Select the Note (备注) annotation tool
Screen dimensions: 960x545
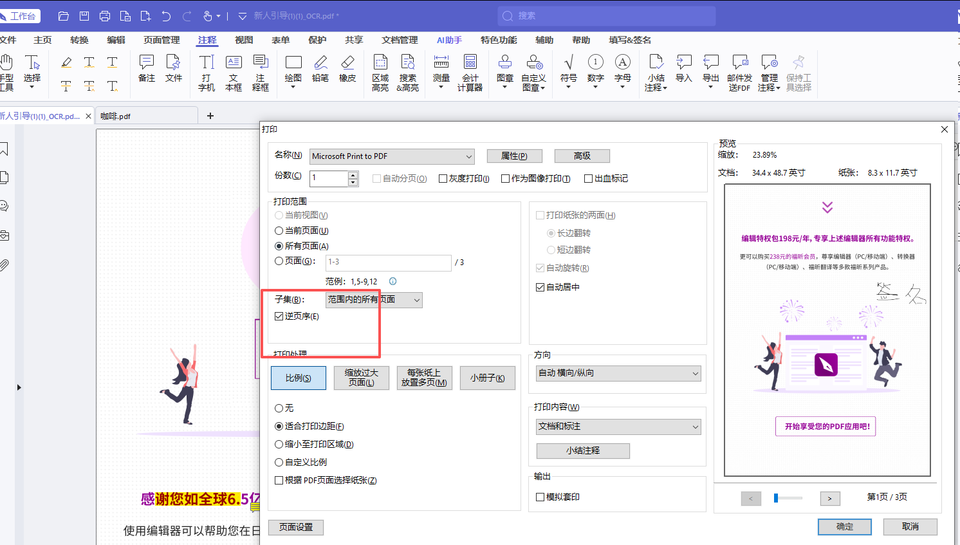coord(147,69)
